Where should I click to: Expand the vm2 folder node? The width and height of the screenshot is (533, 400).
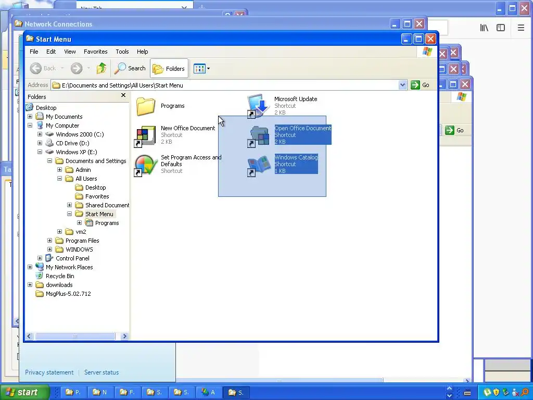point(59,232)
